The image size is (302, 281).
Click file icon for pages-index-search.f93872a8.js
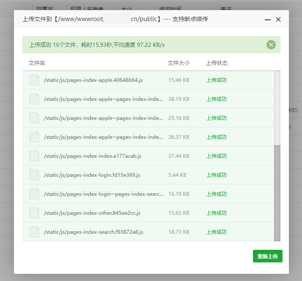tap(34, 232)
